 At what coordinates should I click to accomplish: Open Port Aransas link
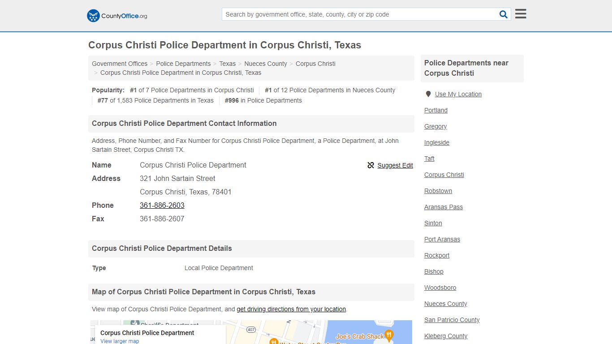pyautogui.click(x=442, y=239)
